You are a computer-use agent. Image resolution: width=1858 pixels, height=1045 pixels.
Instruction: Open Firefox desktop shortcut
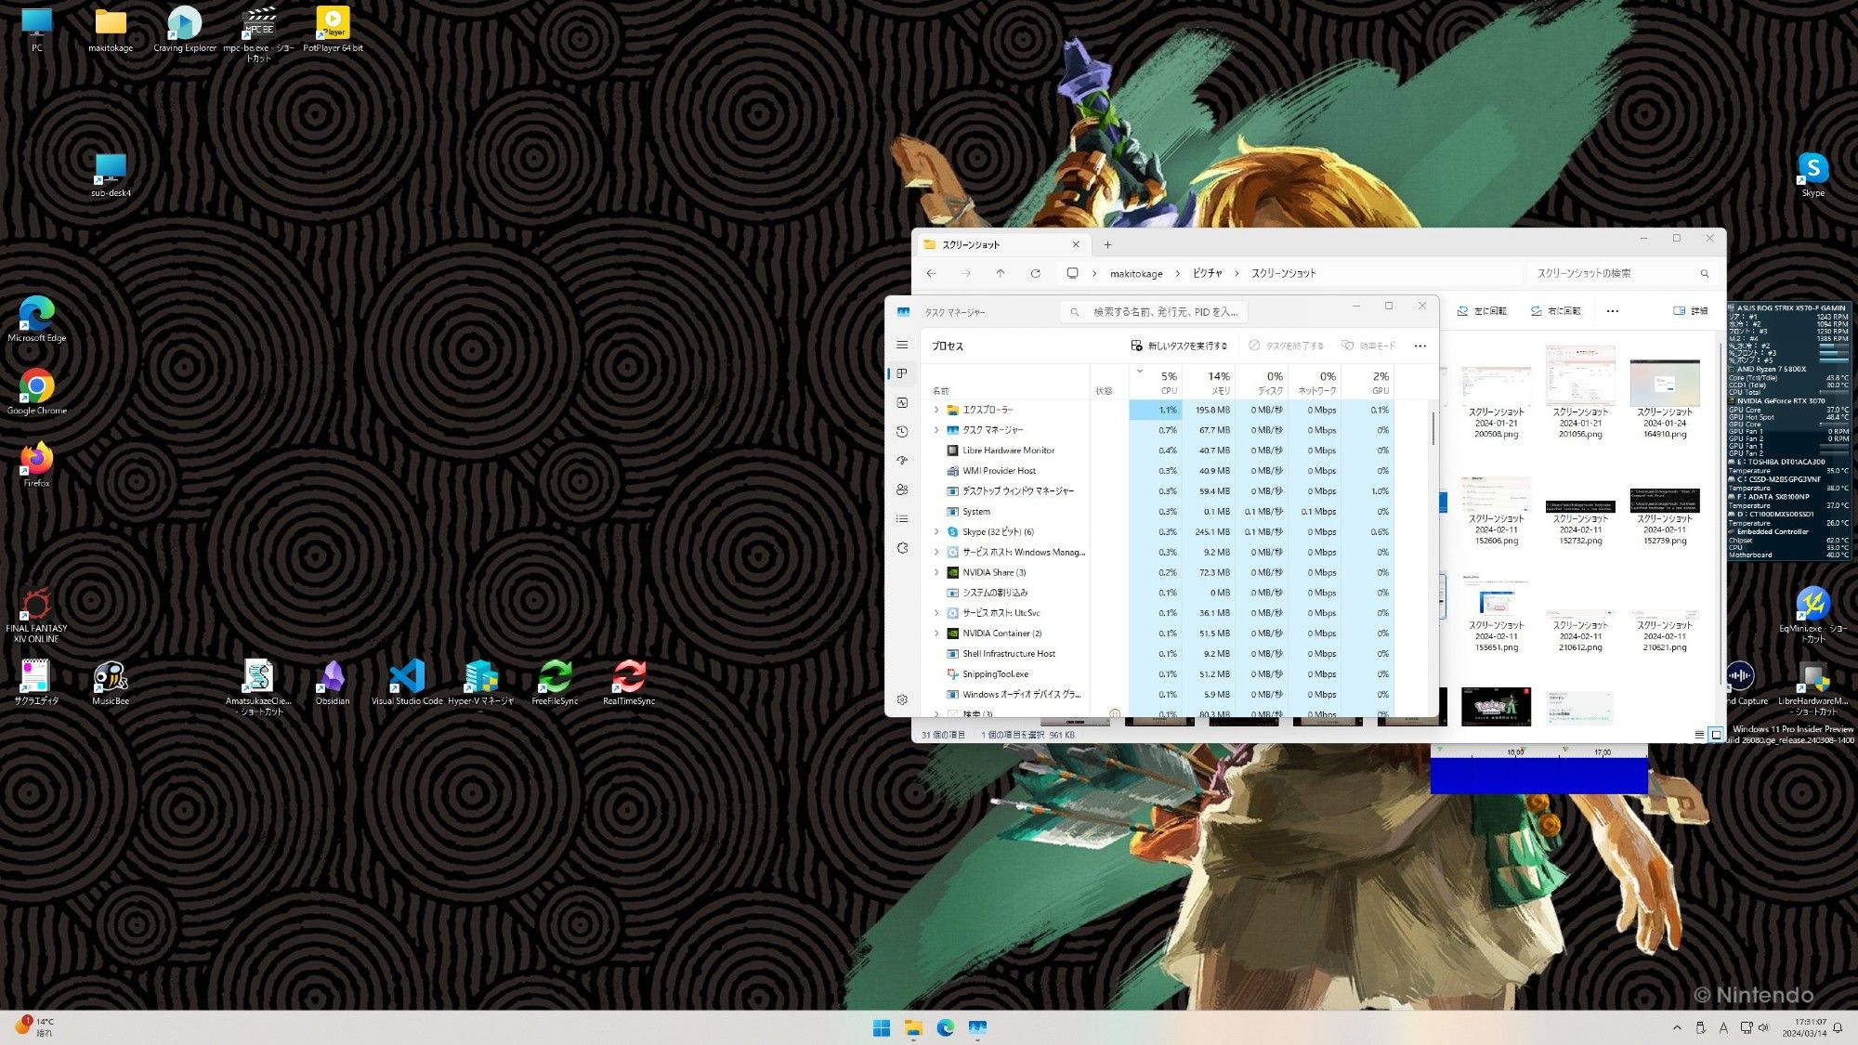37,464
